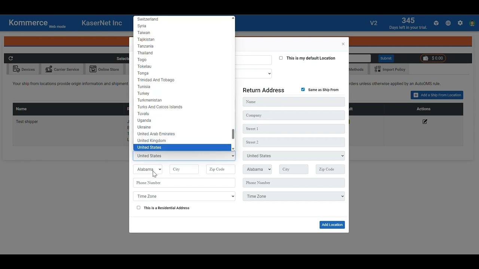Pick Taiwan from the country list
Image resolution: width=479 pixels, height=269 pixels.
182,33
